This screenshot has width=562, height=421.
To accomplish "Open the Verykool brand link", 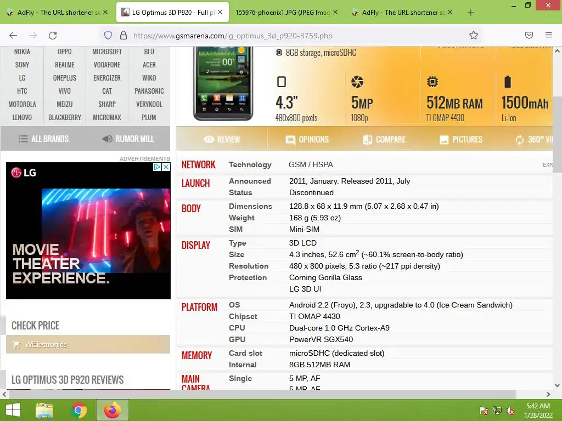I will [149, 104].
